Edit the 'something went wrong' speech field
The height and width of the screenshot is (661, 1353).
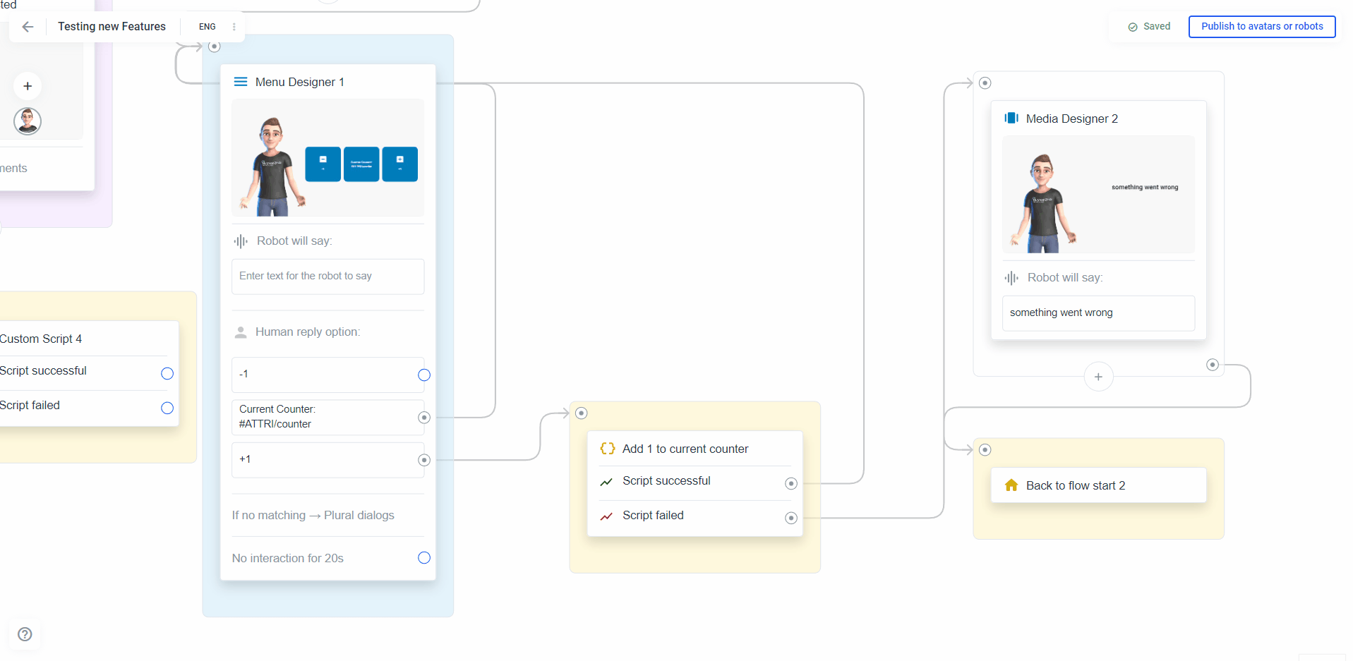(1099, 313)
